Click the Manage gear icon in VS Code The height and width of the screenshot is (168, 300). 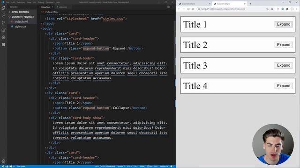tap(3, 161)
